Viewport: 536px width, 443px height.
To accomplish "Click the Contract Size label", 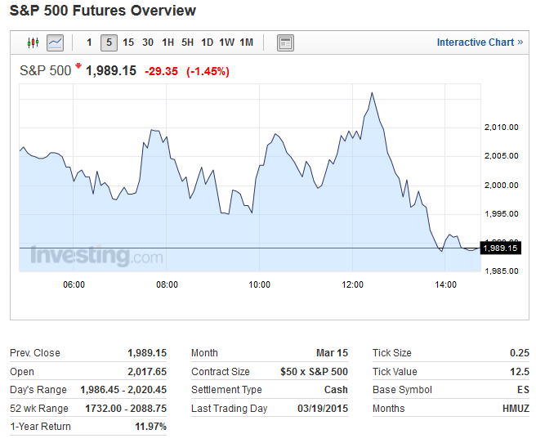I will click(x=221, y=372).
